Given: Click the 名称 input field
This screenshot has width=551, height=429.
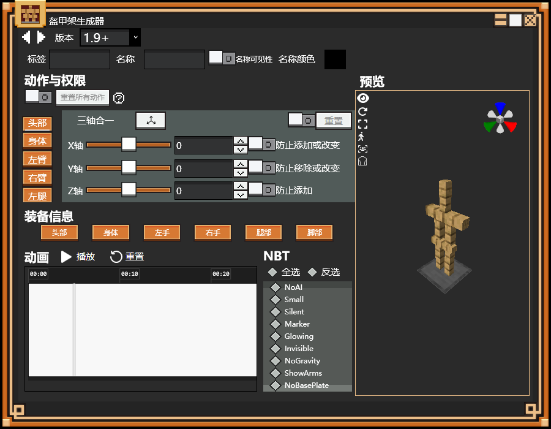Looking at the screenshot, I should click(174, 59).
